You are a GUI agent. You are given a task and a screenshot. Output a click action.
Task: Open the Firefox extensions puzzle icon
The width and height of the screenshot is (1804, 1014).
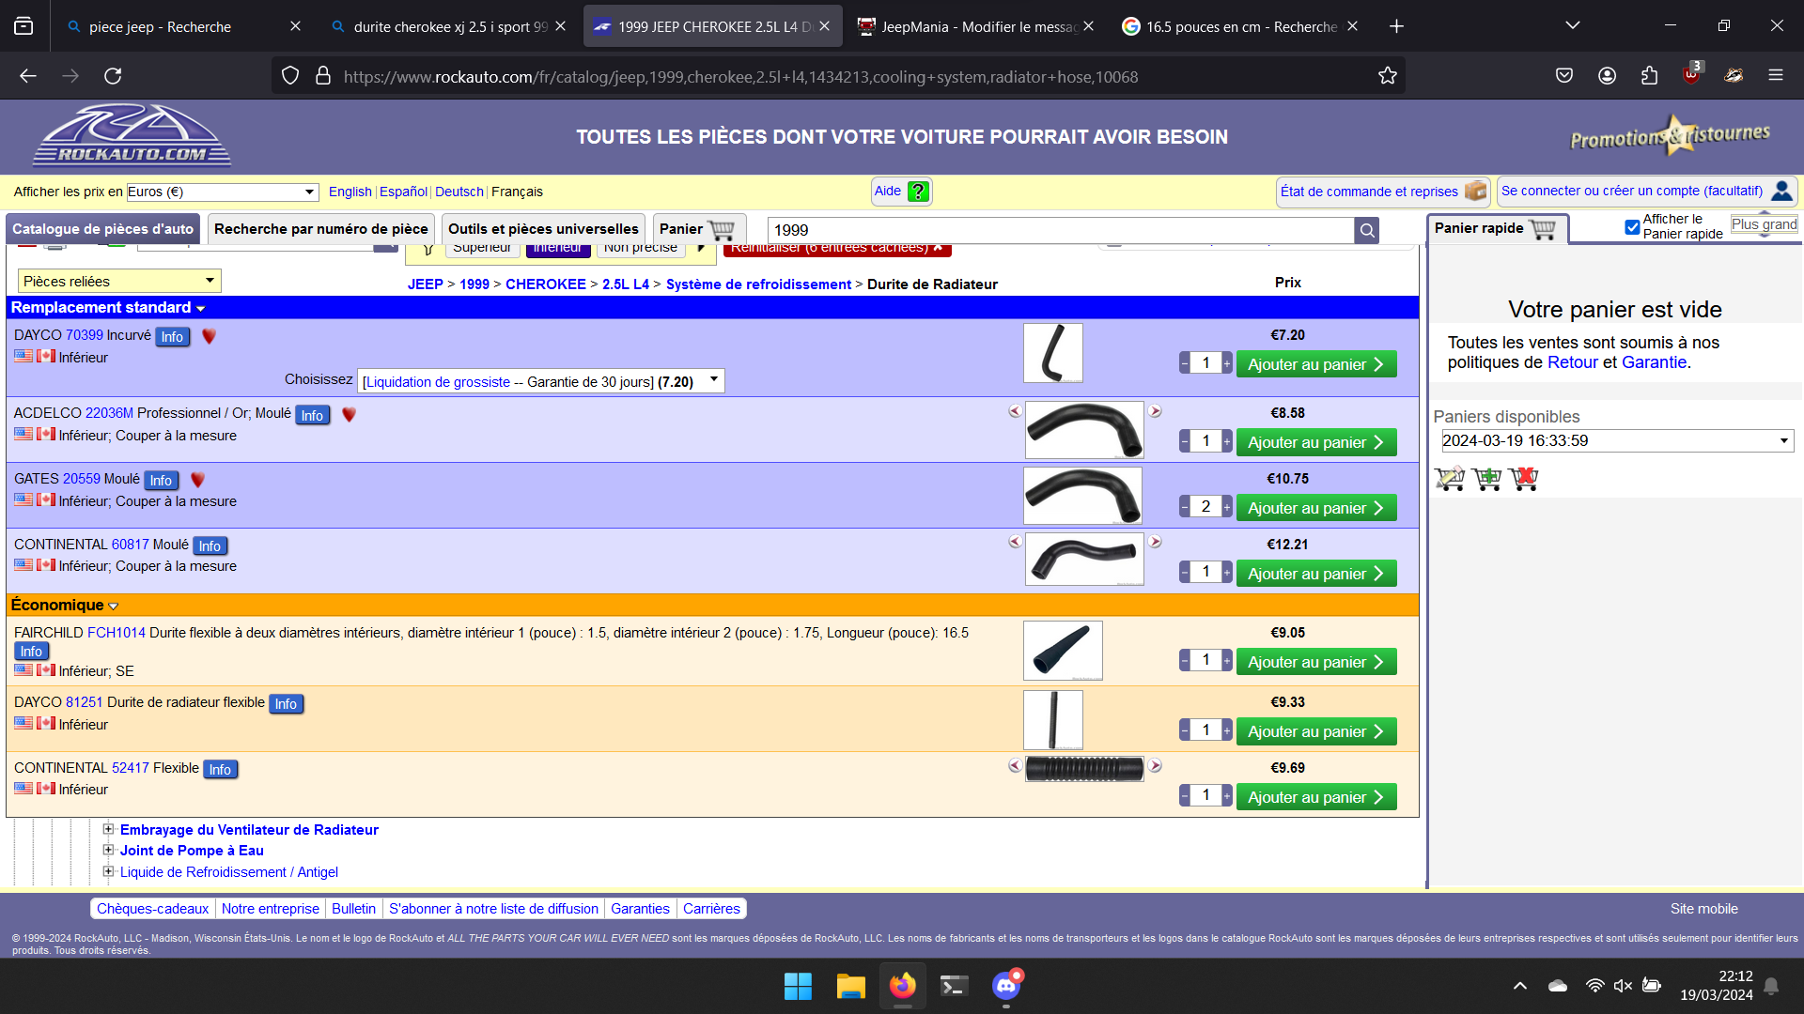1650,76
